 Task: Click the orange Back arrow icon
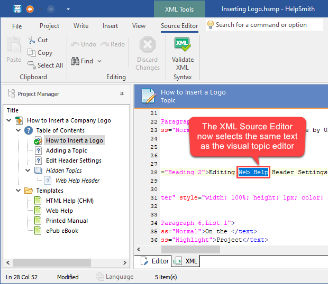pyautogui.click(x=30, y=9)
